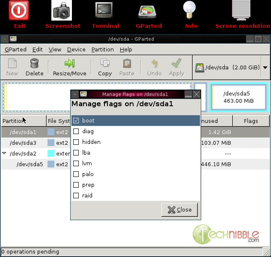The width and height of the screenshot is (271, 257).
Task: Collapse the /dev/sda2 extended partition tree
Action: 4,153
